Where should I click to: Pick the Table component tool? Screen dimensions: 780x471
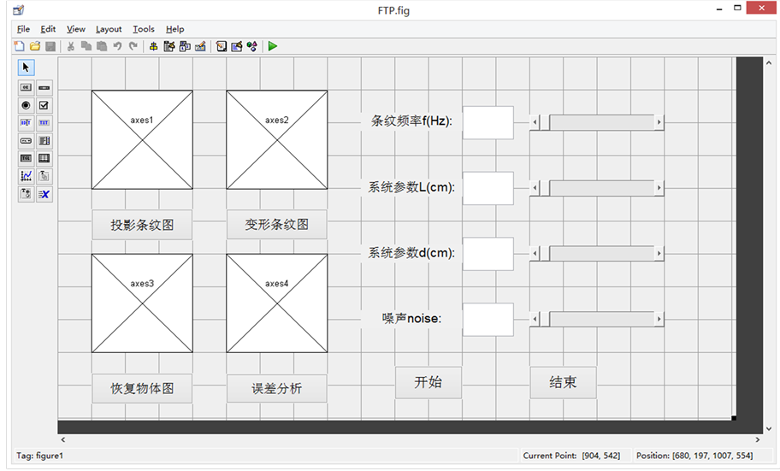44,158
